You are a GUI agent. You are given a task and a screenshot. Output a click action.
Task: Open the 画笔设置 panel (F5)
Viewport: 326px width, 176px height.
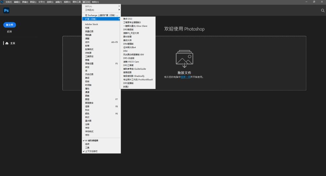pyautogui.click(x=101, y=63)
